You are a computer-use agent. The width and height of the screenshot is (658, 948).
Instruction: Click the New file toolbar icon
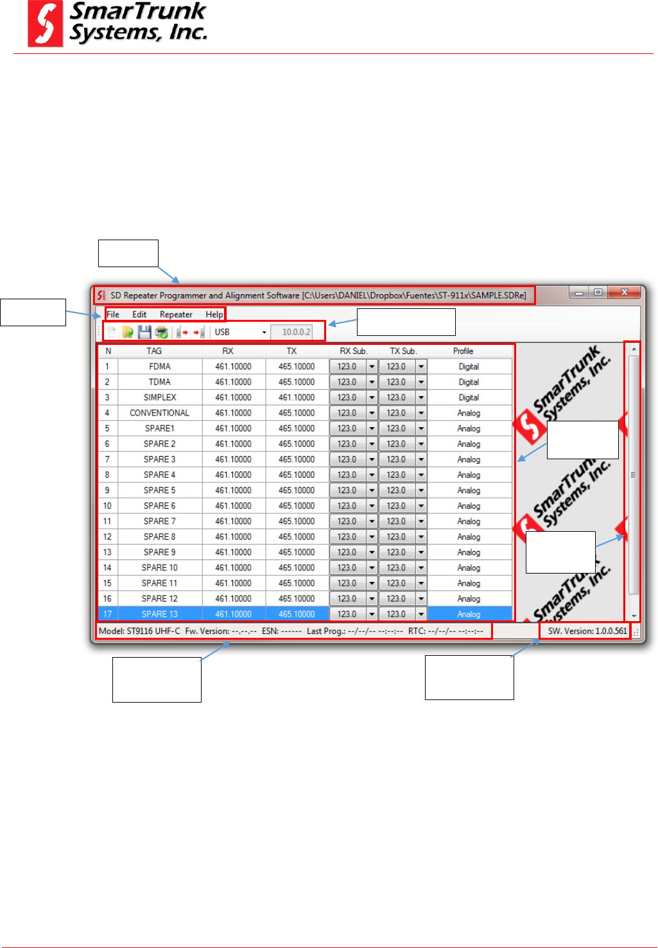pyautogui.click(x=112, y=332)
